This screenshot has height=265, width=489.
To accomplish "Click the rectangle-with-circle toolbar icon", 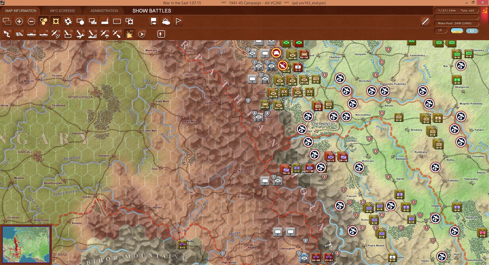I will 80,21.
